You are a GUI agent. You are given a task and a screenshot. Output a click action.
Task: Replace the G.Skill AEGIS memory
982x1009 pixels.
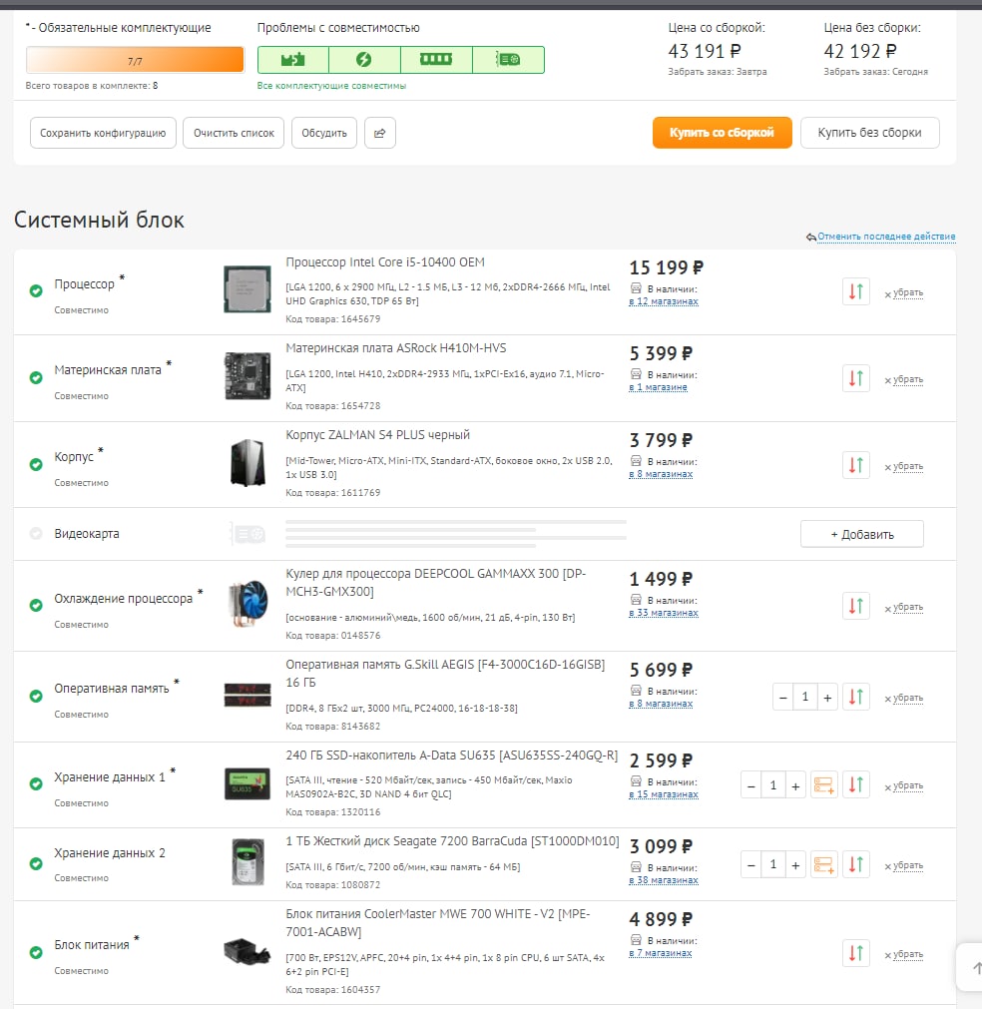pos(856,697)
